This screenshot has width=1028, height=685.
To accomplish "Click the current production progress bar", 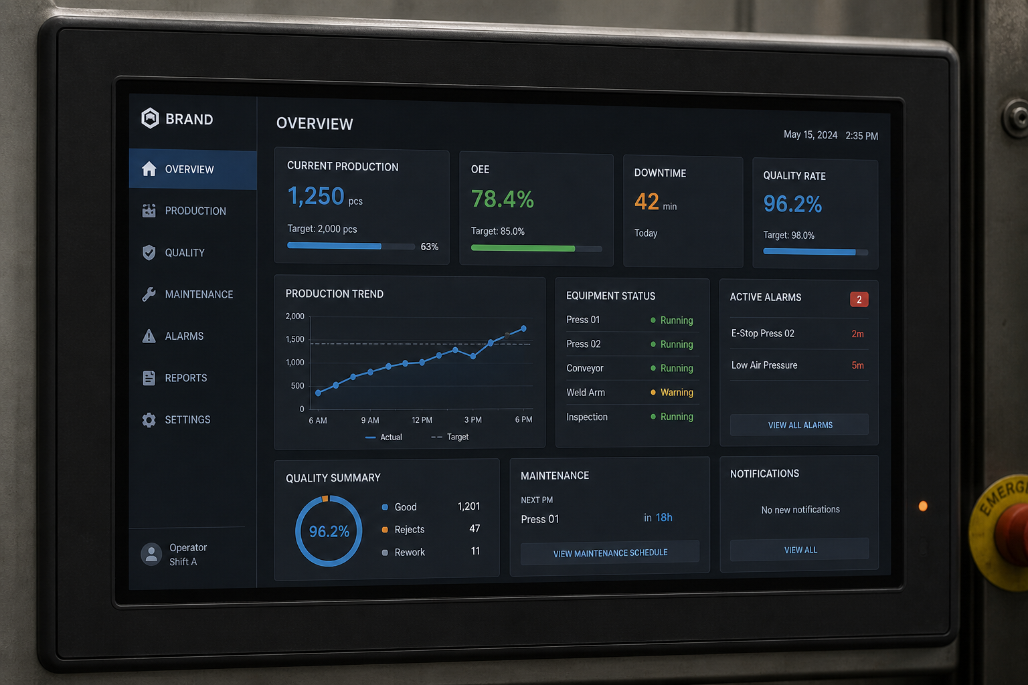I will pos(351,246).
